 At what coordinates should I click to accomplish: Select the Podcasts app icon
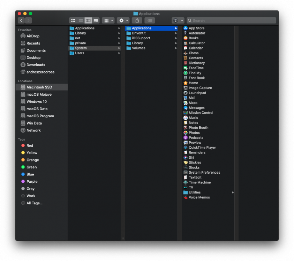click(x=186, y=137)
